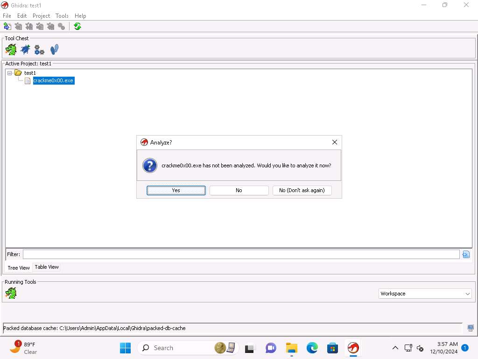The width and height of the screenshot is (478, 359).
Task: Collapse the test1 project folder
Action: click(10, 73)
